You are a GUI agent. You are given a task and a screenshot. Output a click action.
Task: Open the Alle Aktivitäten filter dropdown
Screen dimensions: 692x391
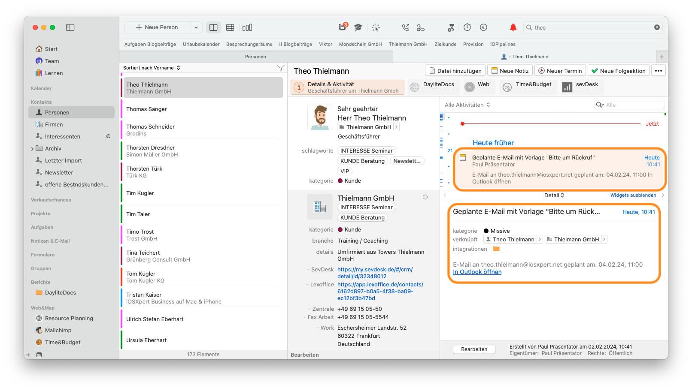pos(467,105)
